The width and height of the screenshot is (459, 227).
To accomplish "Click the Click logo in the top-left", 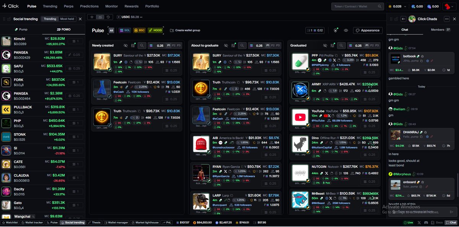I will coord(10,6).
